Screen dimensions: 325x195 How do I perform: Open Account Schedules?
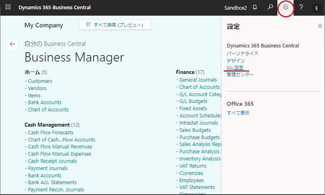200,115
